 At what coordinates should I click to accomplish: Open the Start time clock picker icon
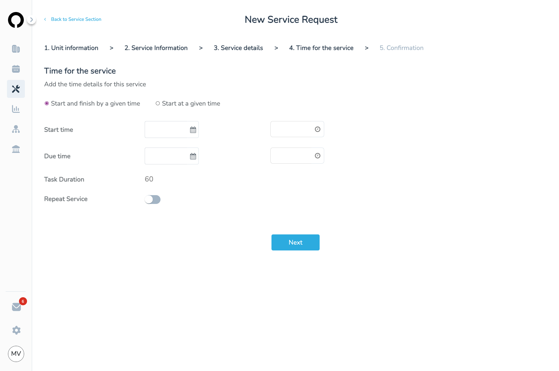(x=317, y=129)
